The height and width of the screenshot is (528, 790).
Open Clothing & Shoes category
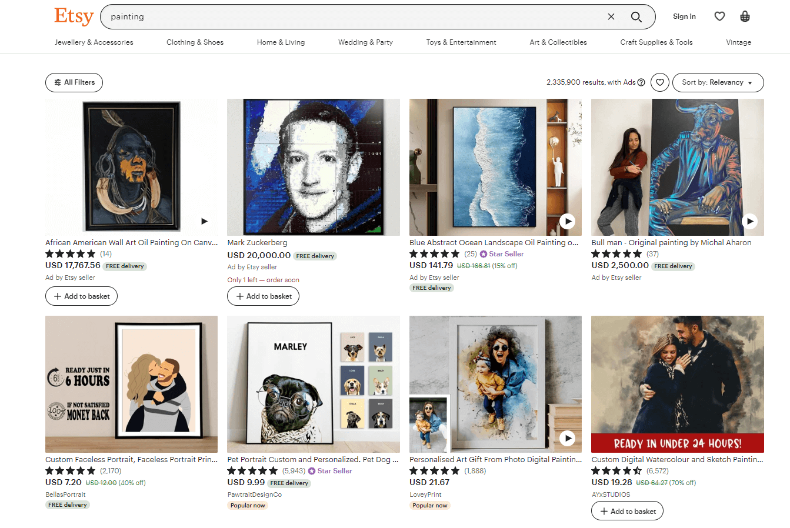pos(195,42)
